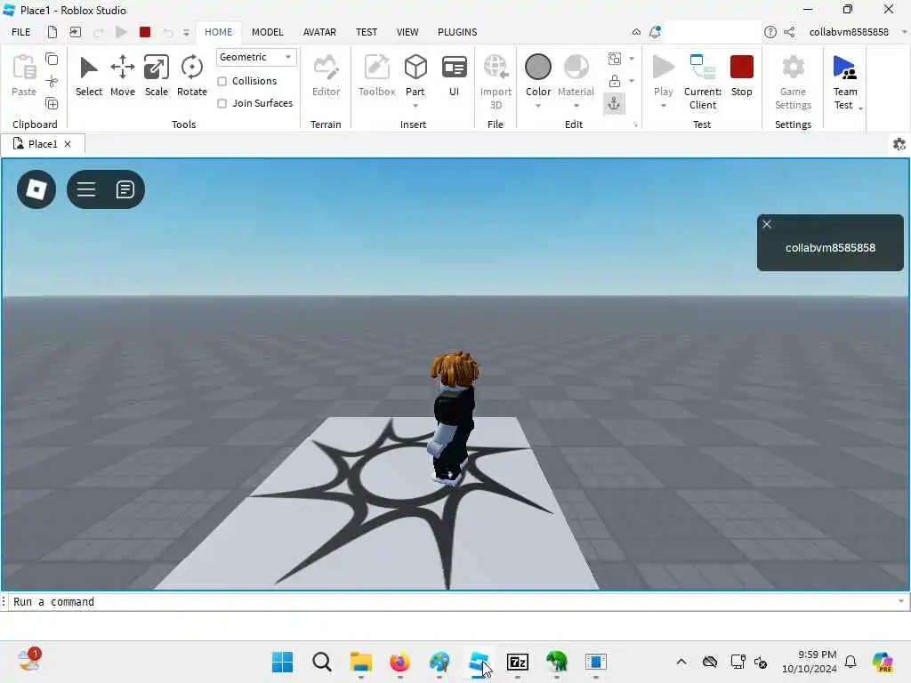Expand the Play dropdown arrow
Screen dimensions: 911x683
[663, 106]
